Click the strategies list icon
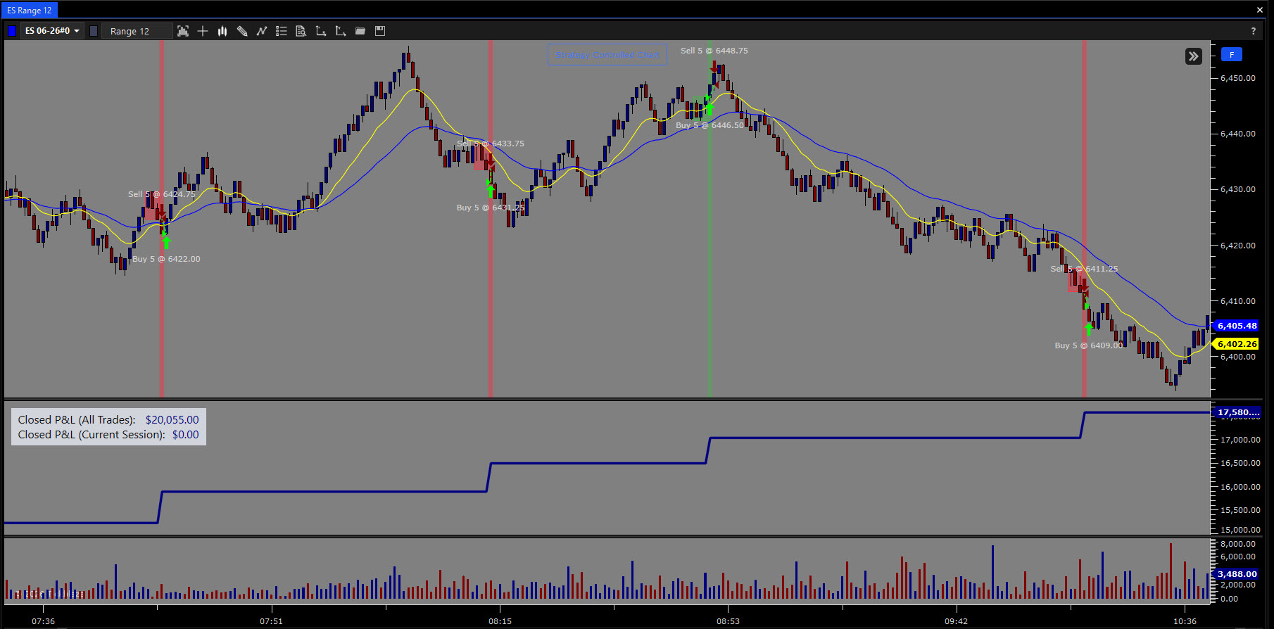 (x=282, y=31)
